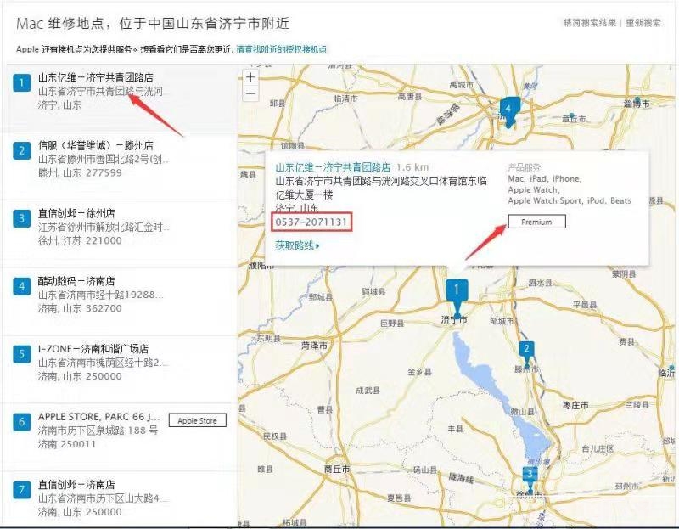The width and height of the screenshot is (679, 529).
Task: Click the Apple Store badge beside listing 6
Action: (197, 420)
